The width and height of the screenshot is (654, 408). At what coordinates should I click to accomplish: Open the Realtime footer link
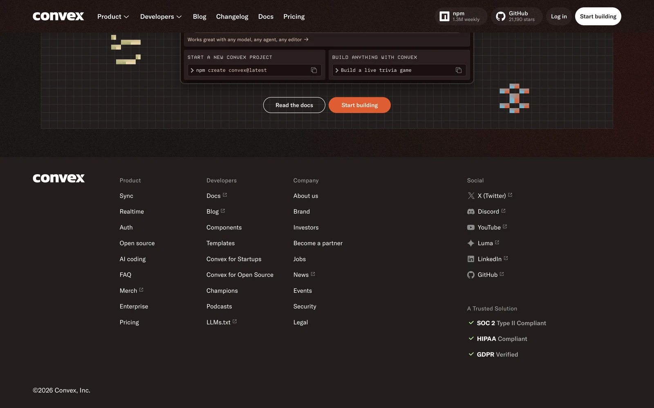pyautogui.click(x=132, y=212)
